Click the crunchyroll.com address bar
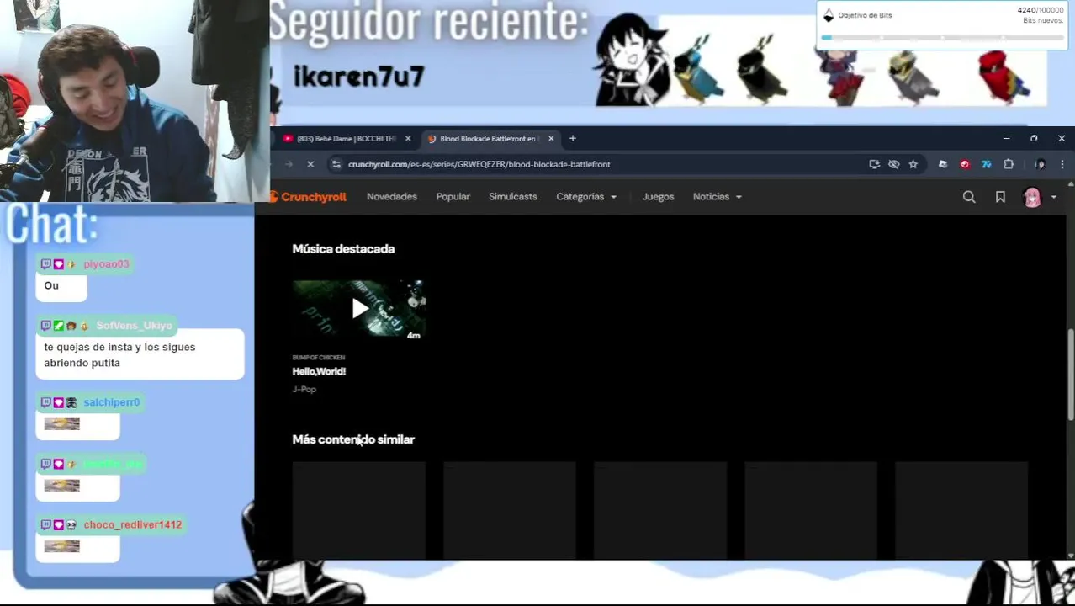1075x606 pixels. pyautogui.click(x=479, y=164)
